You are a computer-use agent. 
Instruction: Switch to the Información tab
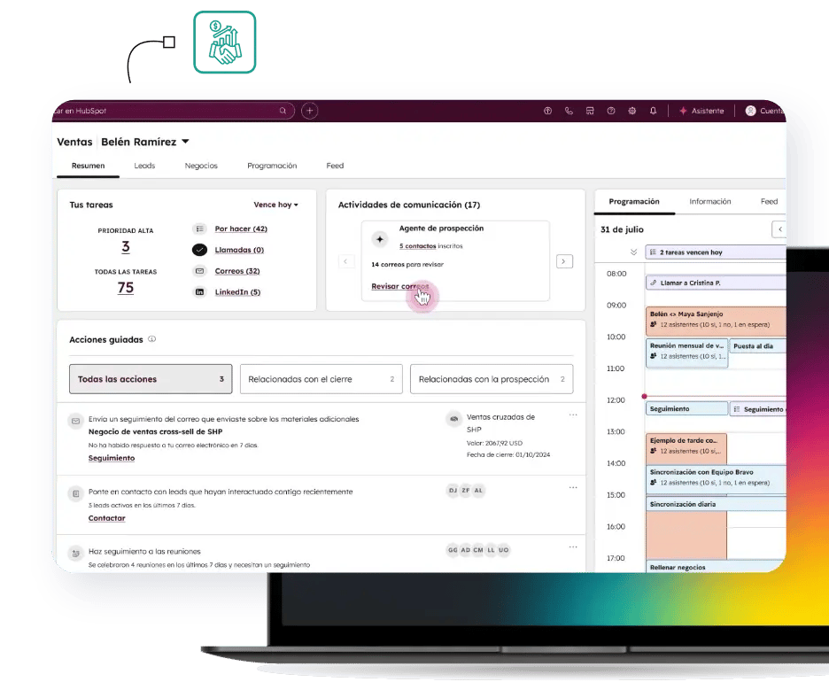coord(710,201)
